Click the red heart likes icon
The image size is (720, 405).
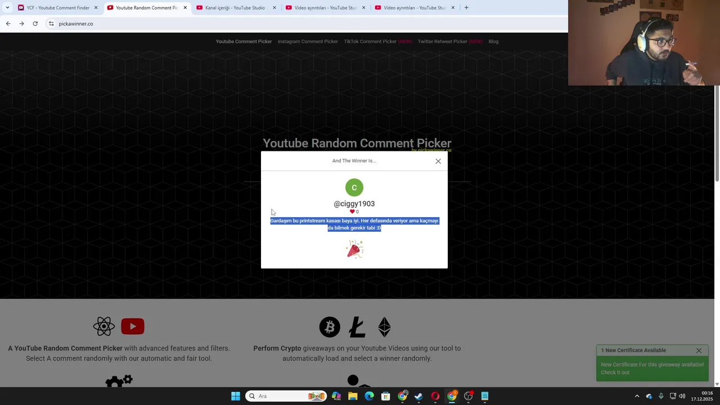(x=352, y=211)
